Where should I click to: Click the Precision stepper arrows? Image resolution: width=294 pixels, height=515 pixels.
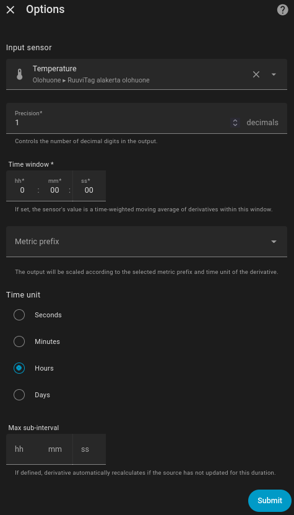click(x=235, y=123)
